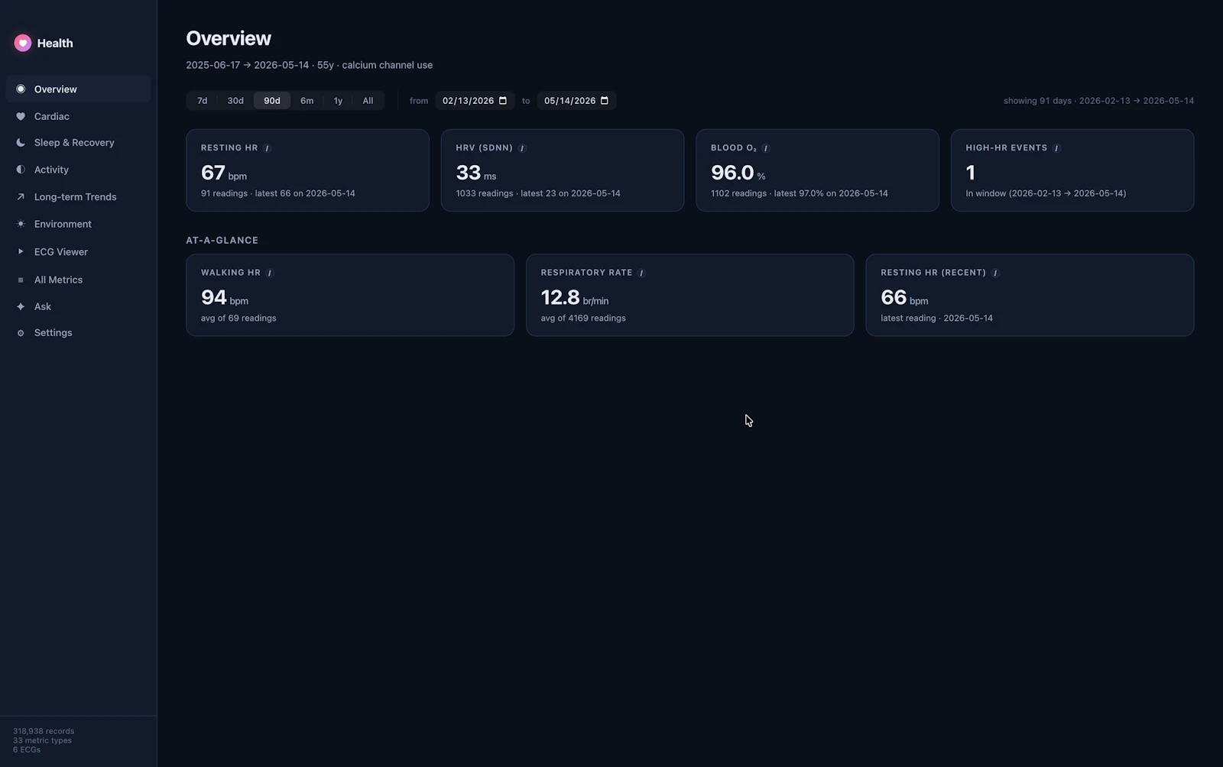
Task: Open the Cardiac section
Action: [78, 116]
